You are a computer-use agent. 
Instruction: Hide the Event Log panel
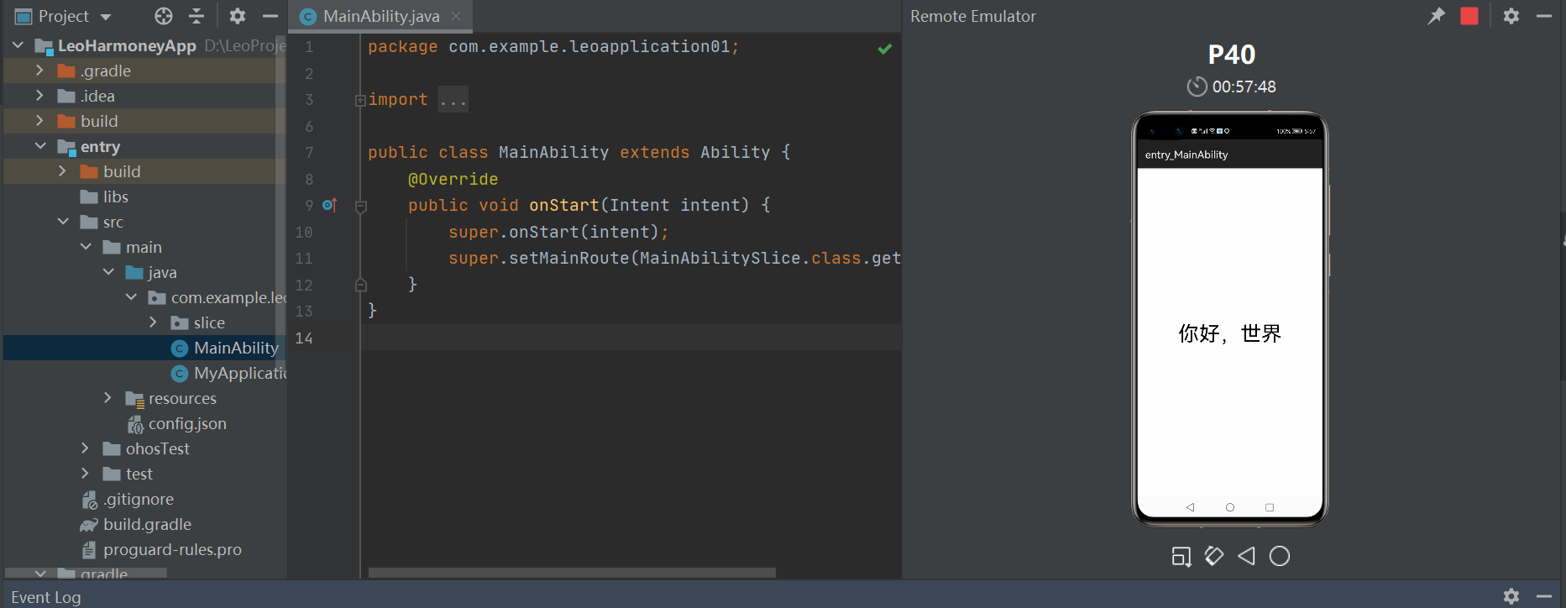pos(1544,596)
